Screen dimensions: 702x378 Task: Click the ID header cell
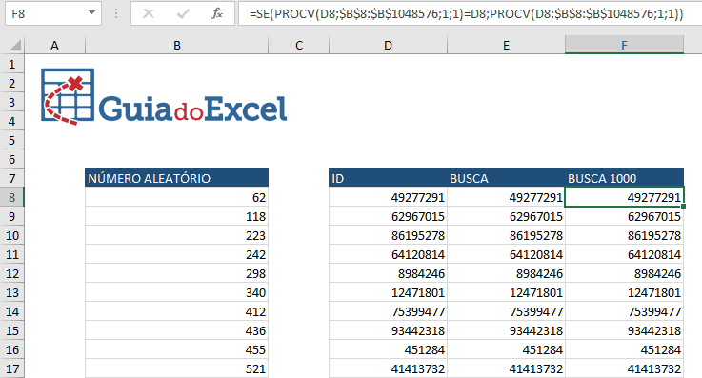coord(388,178)
